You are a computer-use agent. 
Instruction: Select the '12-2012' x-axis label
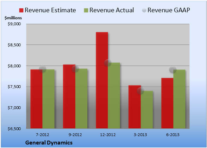pyautogui.click(x=108, y=135)
